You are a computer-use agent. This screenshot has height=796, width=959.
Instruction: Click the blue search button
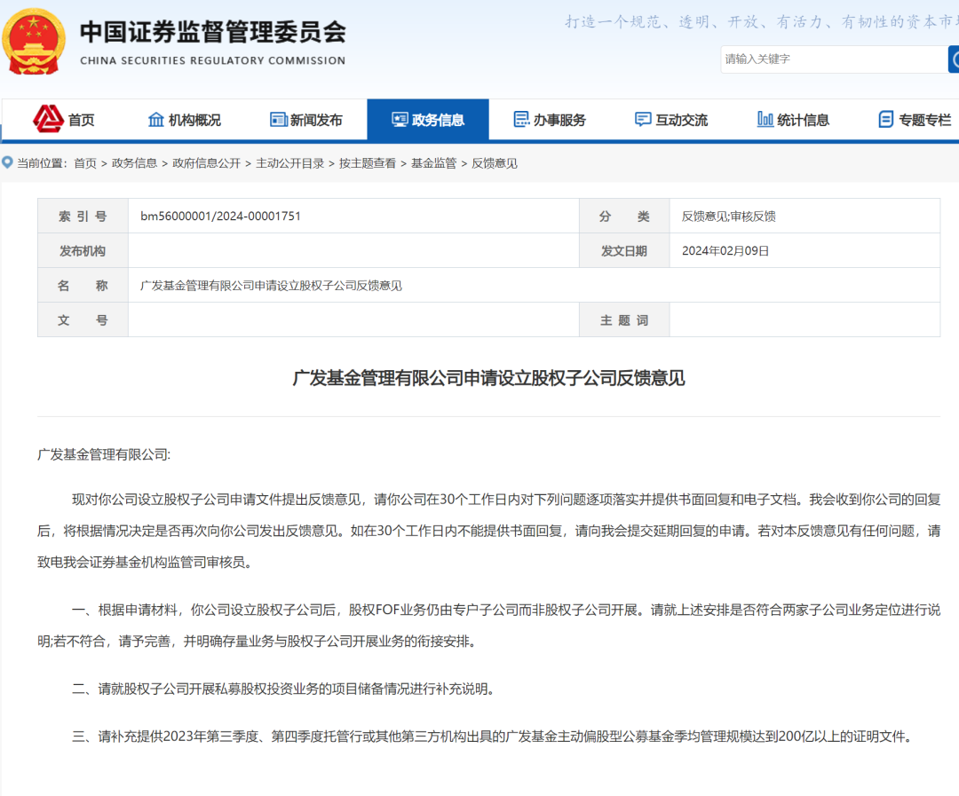coord(954,59)
